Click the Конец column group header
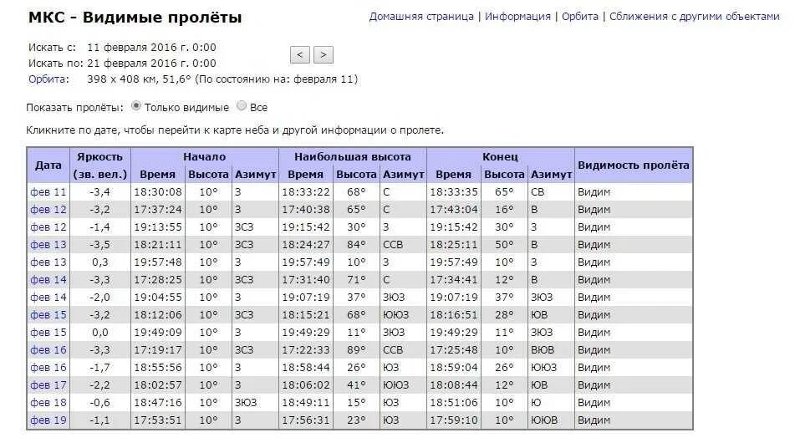Image resolution: width=795 pixels, height=448 pixels. click(501, 156)
